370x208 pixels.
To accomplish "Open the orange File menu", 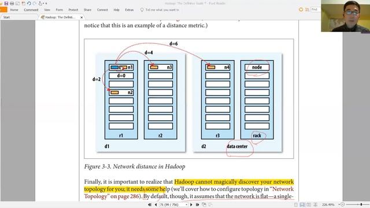I will [3, 10].
